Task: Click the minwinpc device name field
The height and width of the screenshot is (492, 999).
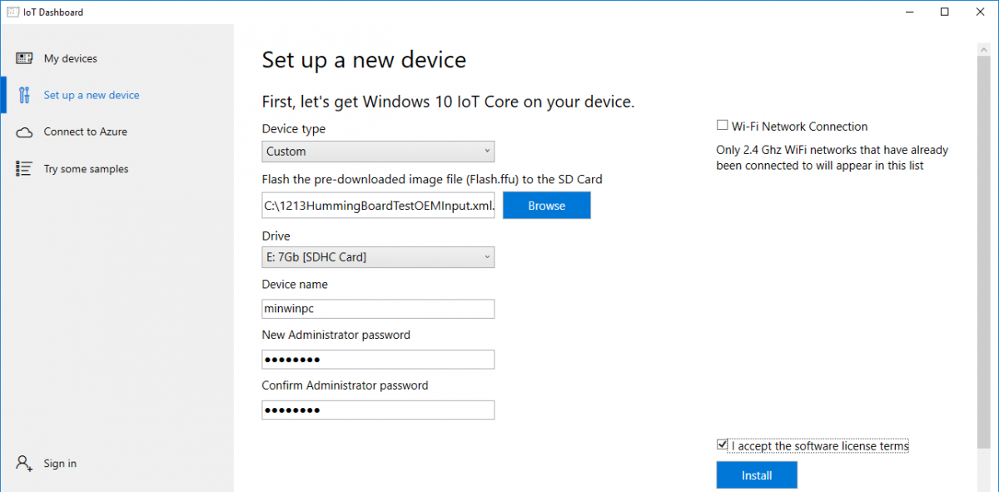Action: click(x=378, y=308)
